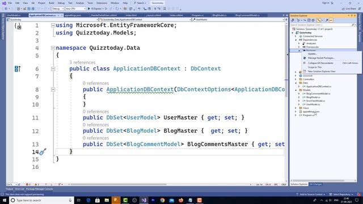Expand the Connected Services node
Image resolution: width=363 pixels, height=204 pixels.
point(296,36)
